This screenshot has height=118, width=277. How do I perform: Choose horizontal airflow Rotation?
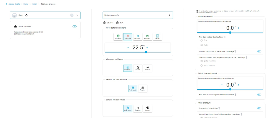pyautogui.click(x=143, y=88)
